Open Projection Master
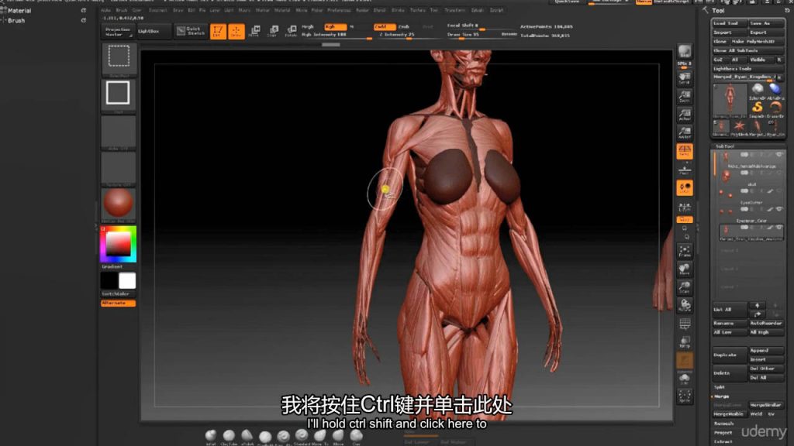Image resolution: width=794 pixels, height=446 pixels. pos(119,32)
